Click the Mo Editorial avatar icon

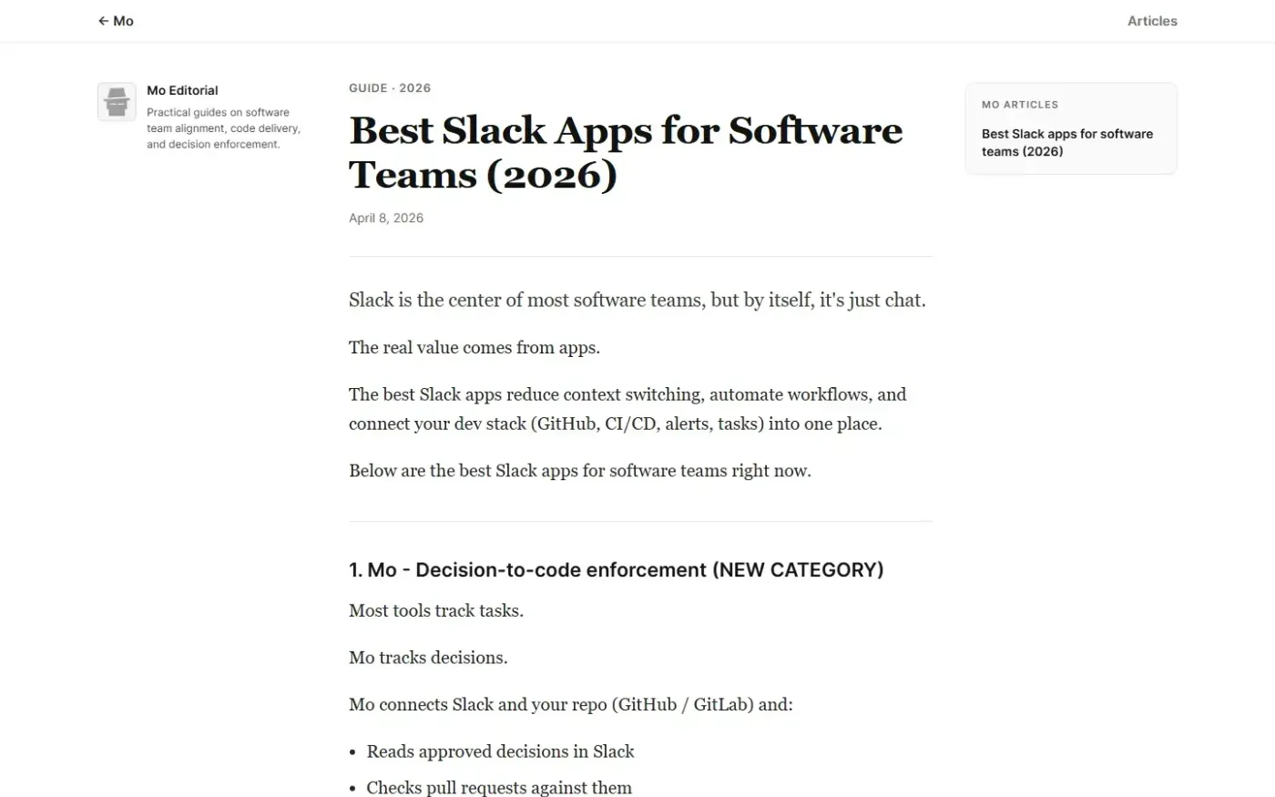[x=117, y=102]
